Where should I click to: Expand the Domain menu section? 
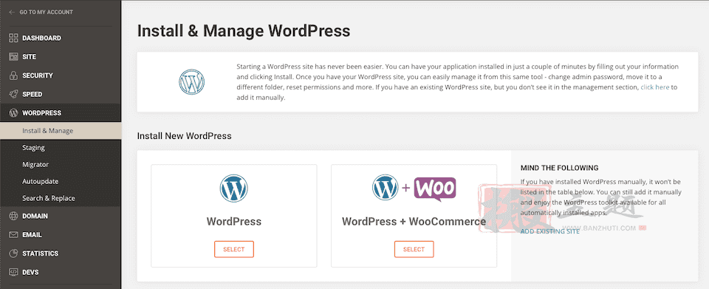(61, 216)
